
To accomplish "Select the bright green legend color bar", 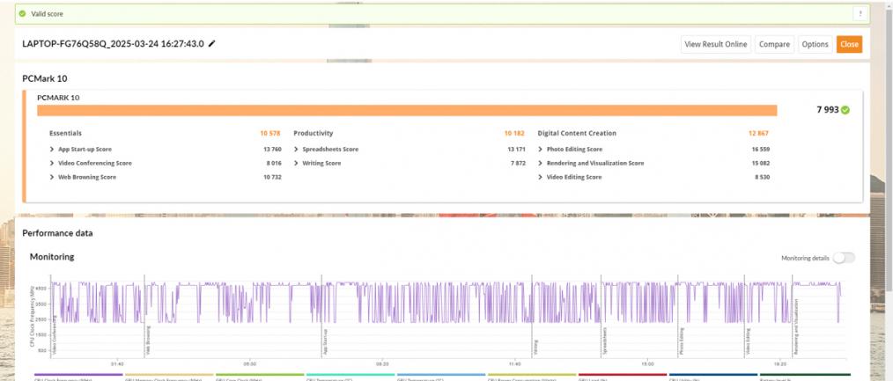I will point(260,375).
